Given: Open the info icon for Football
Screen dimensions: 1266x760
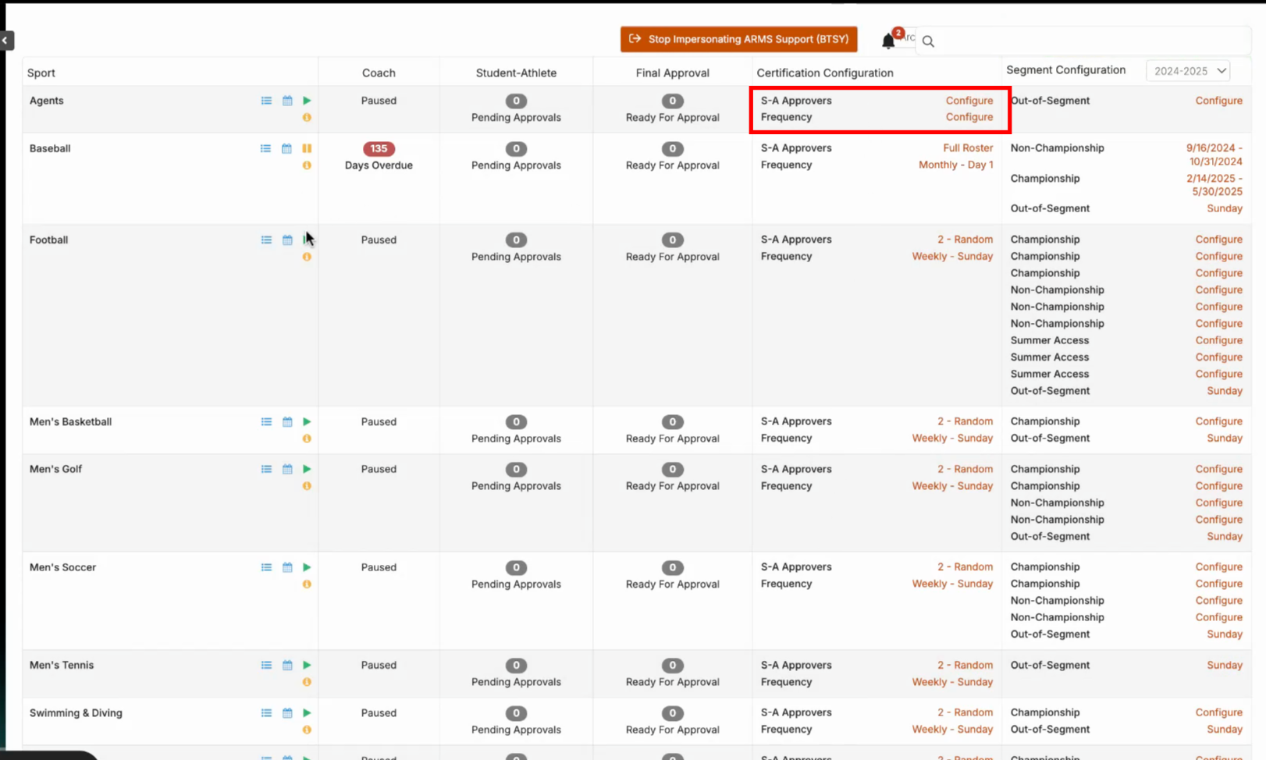Looking at the screenshot, I should [x=307, y=257].
